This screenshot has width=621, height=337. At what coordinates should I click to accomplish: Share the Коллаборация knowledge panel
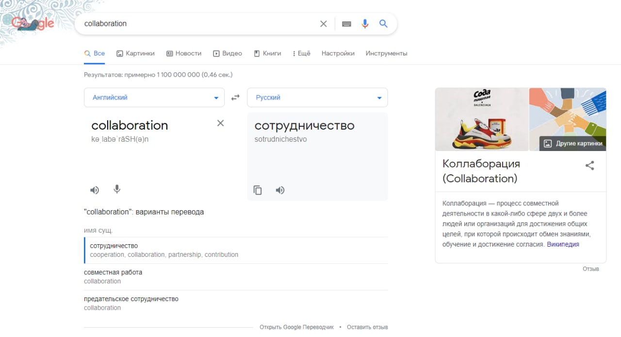589,166
